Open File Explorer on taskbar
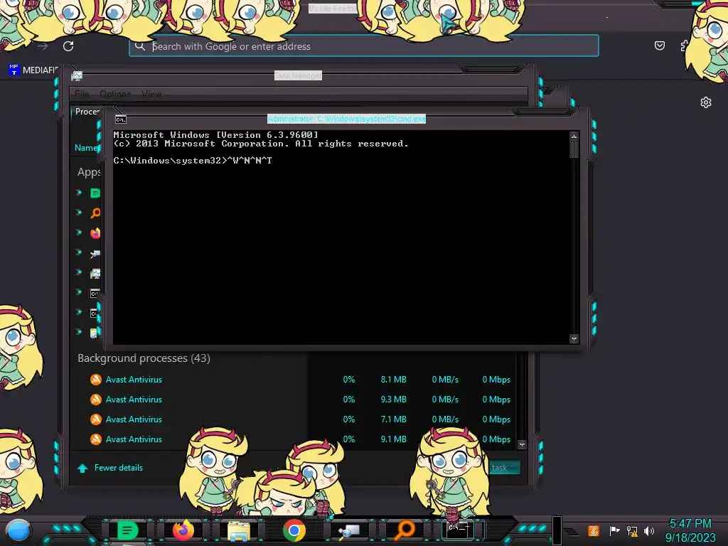The height and width of the screenshot is (546, 728). tap(239, 530)
